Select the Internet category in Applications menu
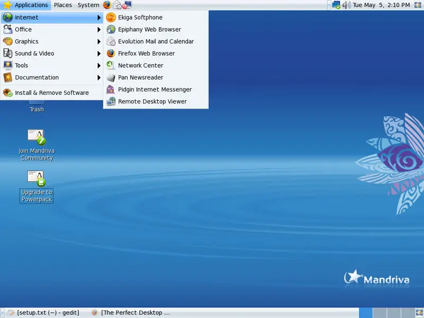Screen dimensions: 424x318 tap(51, 17)
